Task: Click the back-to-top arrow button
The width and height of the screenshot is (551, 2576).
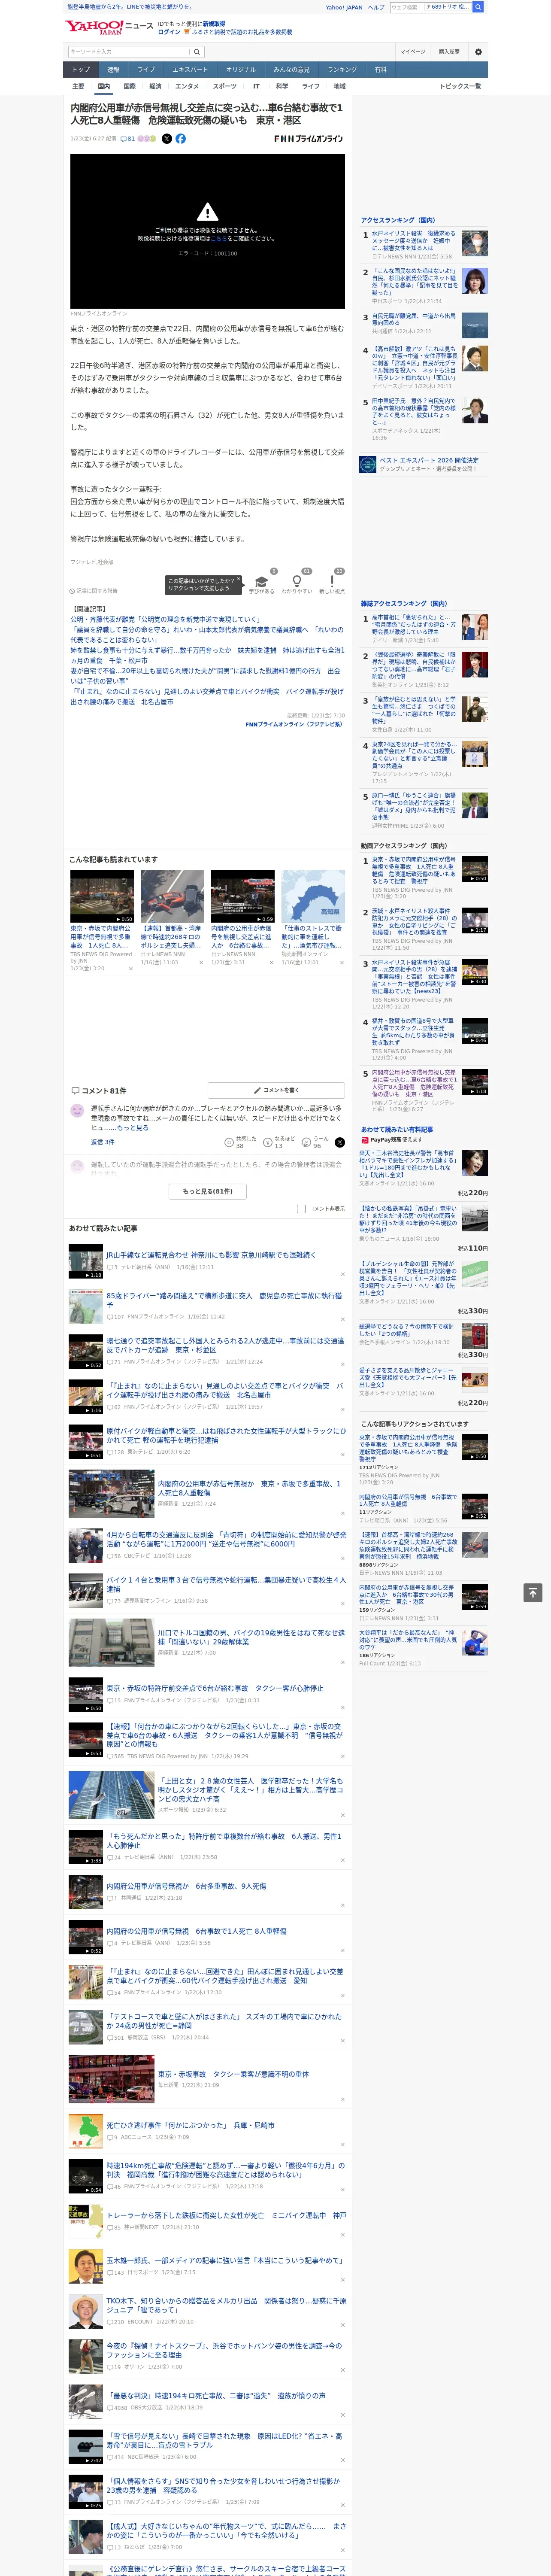Action: pyautogui.click(x=533, y=1592)
